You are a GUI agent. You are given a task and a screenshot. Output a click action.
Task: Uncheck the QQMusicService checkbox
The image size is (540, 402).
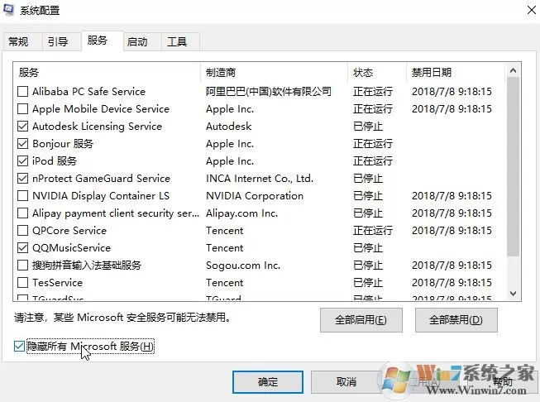point(22,247)
